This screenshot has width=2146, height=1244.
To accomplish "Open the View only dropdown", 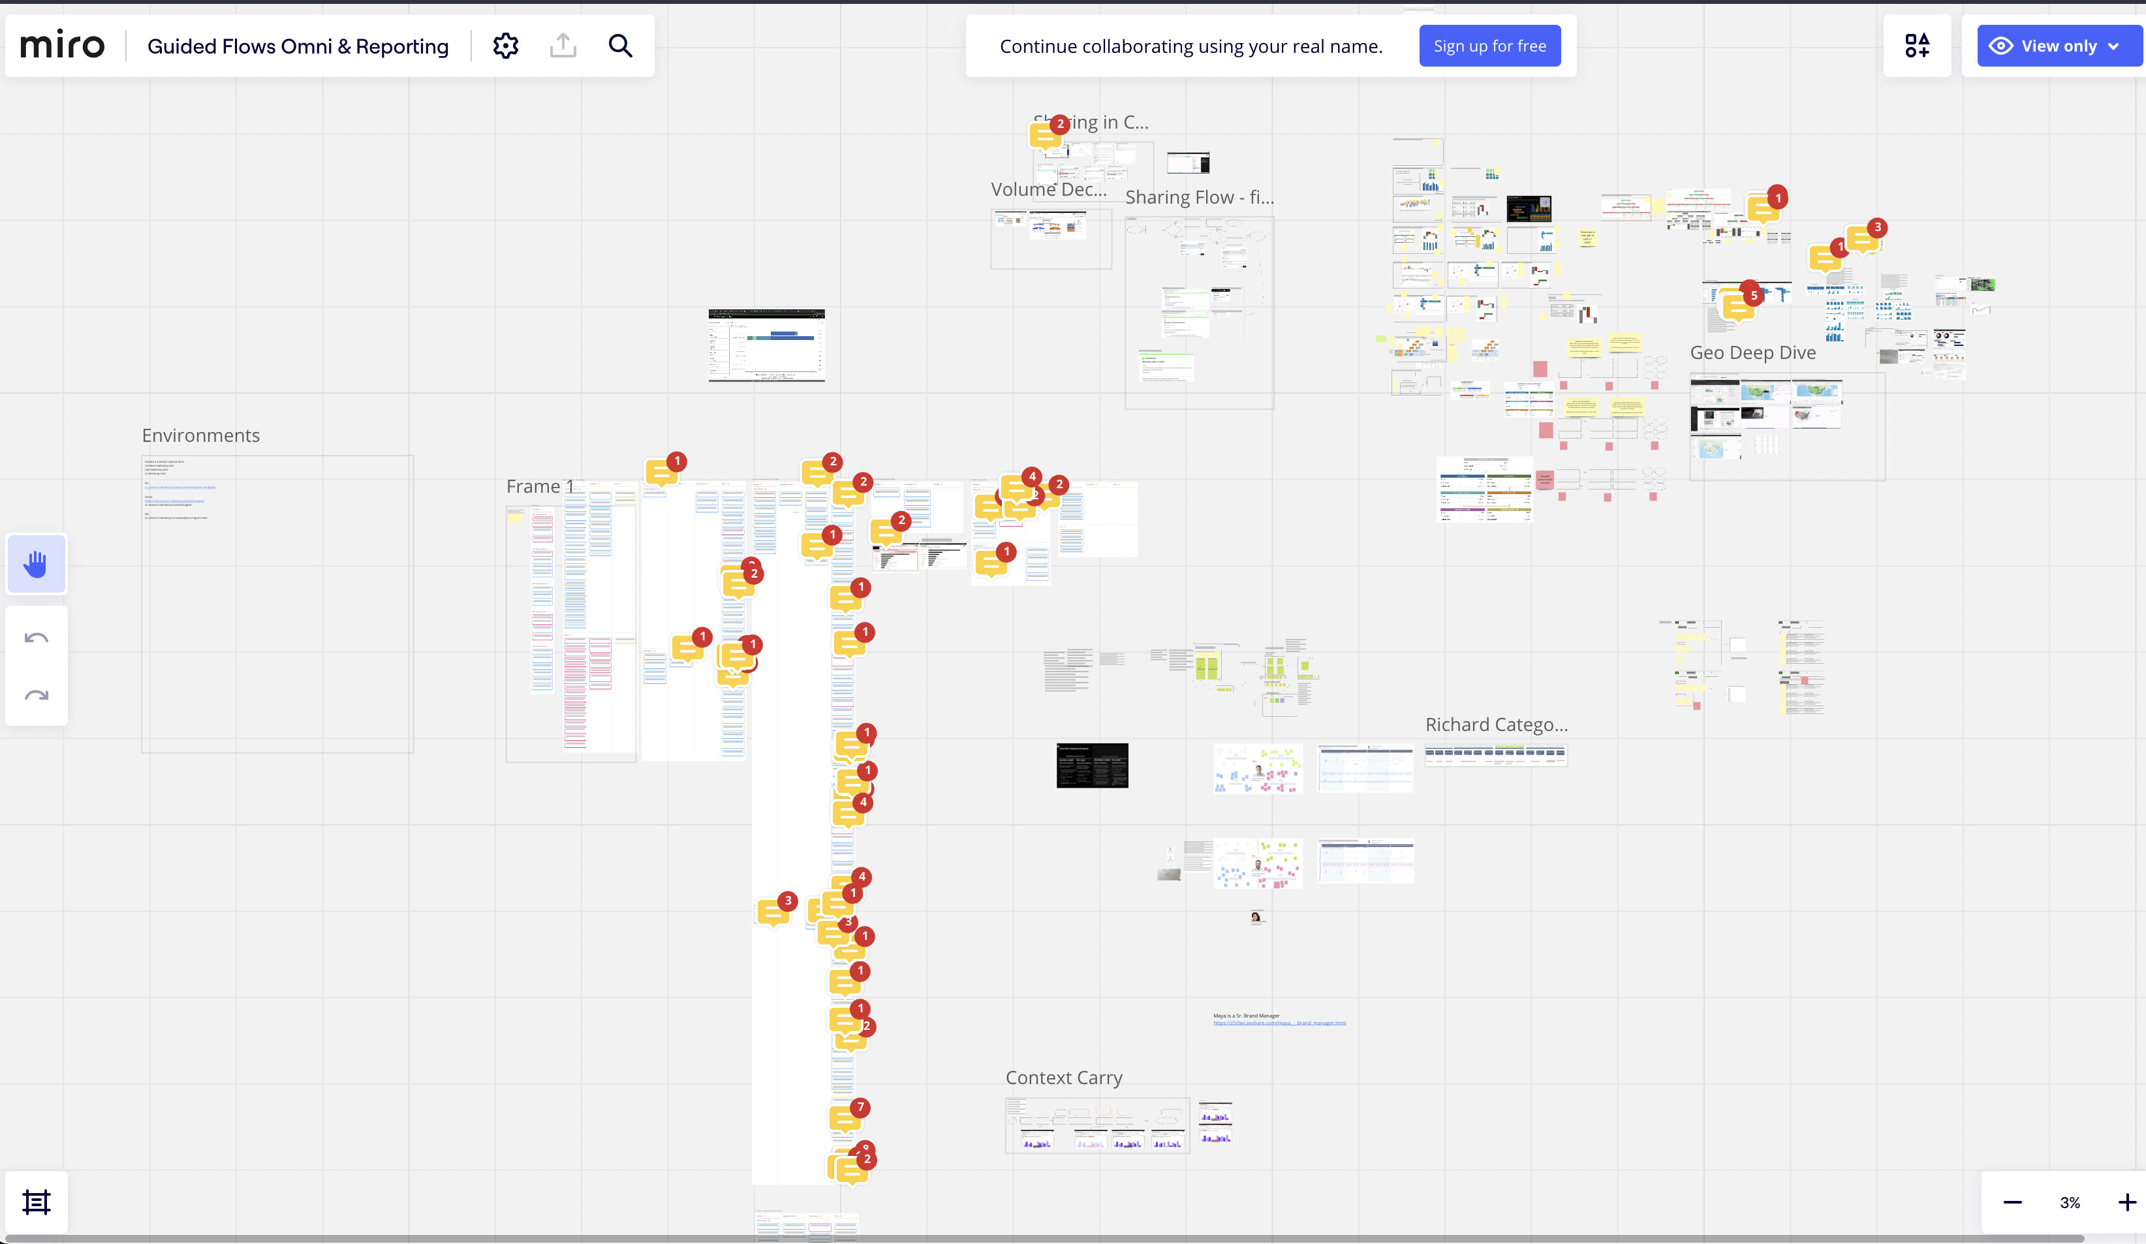I will click(2059, 46).
